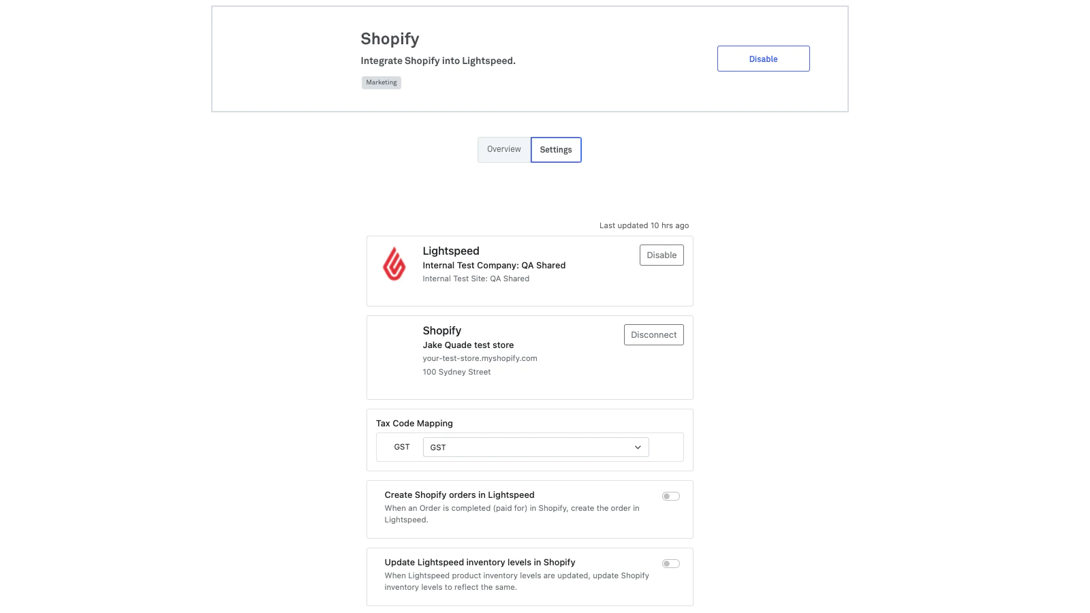Switch to the Overview tab
Image resolution: width=1090 pixels, height=613 pixels.
pyautogui.click(x=504, y=150)
